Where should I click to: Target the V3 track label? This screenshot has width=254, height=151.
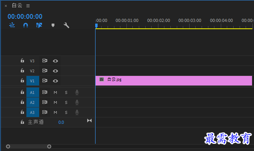32,61
